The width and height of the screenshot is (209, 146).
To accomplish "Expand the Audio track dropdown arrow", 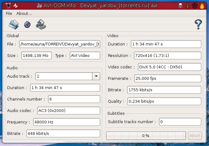I will tap(96, 76).
